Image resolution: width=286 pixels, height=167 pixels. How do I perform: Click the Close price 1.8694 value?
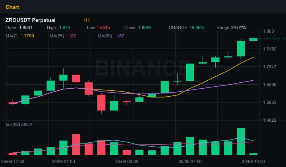pyautogui.click(x=145, y=27)
